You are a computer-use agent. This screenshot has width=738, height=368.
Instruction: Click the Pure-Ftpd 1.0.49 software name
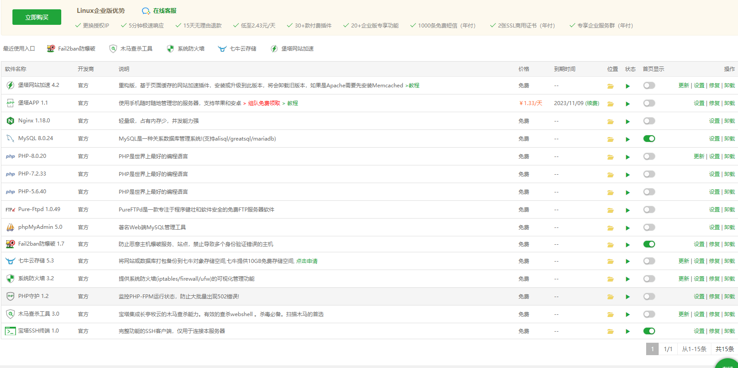coord(39,209)
